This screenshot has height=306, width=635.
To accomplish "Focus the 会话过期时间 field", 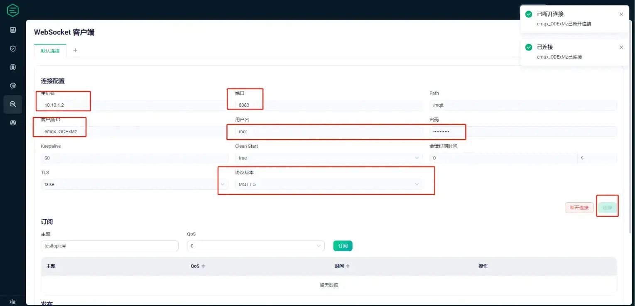I will point(503,158).
